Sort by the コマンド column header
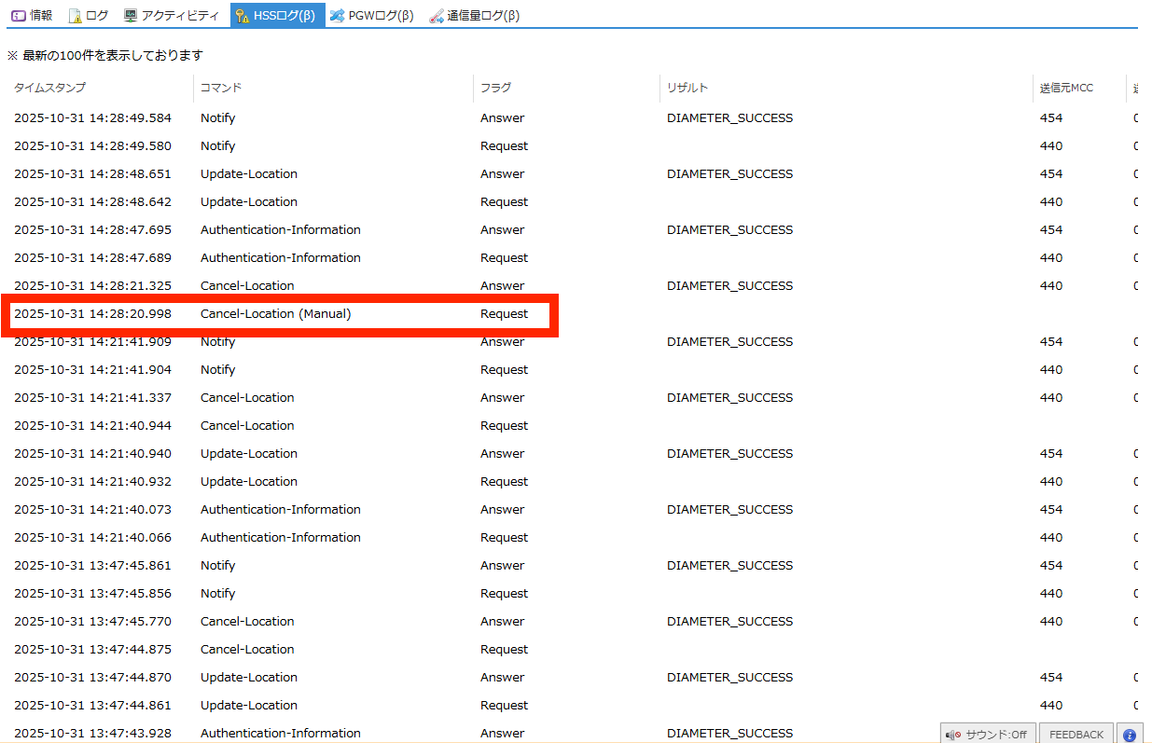This screenshot has height=743, width=1152. (x=221, y=88)
